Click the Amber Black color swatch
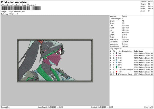 [x=117, y=74]
